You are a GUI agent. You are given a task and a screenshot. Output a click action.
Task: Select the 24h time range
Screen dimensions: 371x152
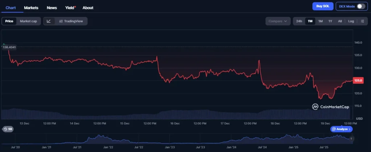click(x=299, y=21)
